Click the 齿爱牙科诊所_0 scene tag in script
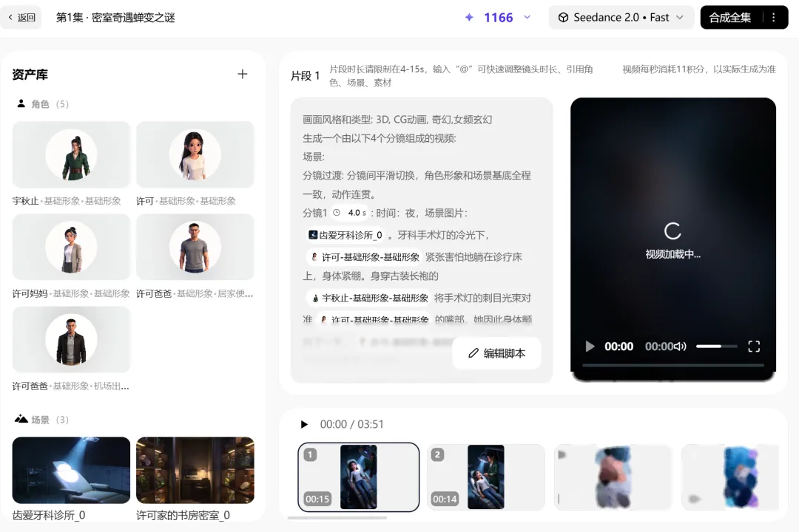The image size is (799, 532). (345, 235)
